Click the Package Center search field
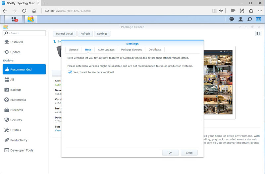 [24, 33]
